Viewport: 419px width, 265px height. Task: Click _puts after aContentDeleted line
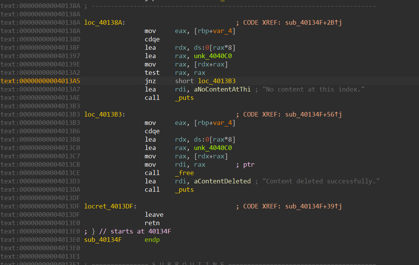184,189
